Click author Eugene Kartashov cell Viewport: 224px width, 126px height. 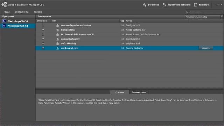134,48
